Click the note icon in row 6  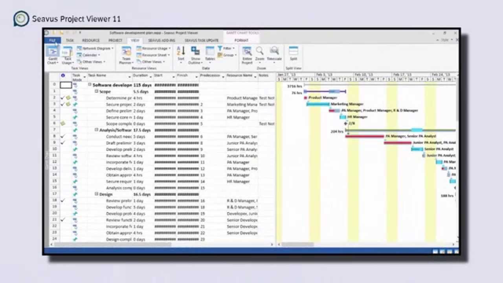[62, 123]
